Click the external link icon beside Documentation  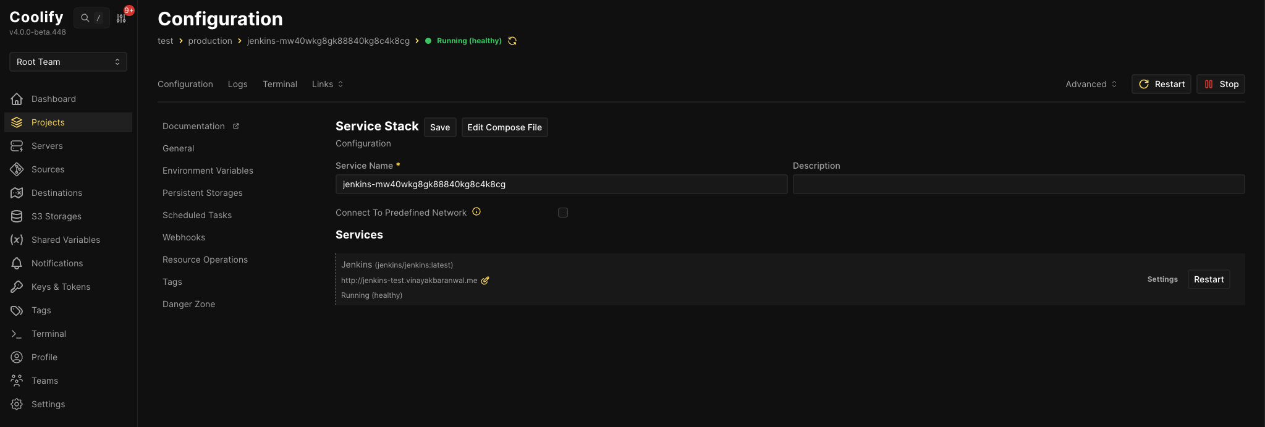pyautogui.click(x=236, y=126)
